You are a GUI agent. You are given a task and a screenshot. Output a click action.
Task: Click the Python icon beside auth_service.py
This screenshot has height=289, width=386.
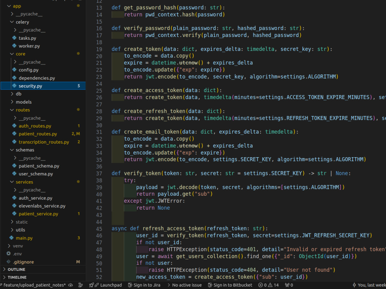[15, 198]
